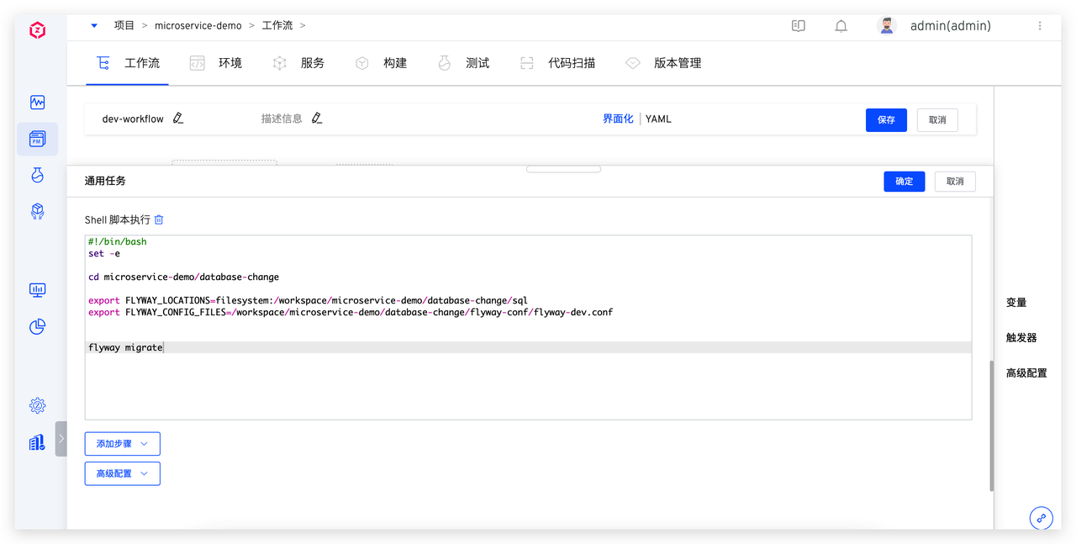1076x544 pixels.
Task: Open the documentation book icon
Action: click(799, 26)
